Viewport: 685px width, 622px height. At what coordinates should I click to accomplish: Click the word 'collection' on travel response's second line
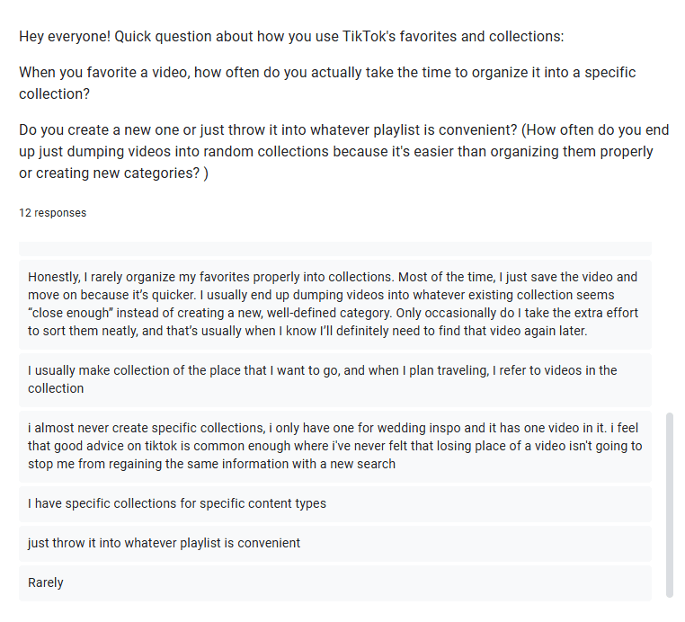click(x=56, y=388)
